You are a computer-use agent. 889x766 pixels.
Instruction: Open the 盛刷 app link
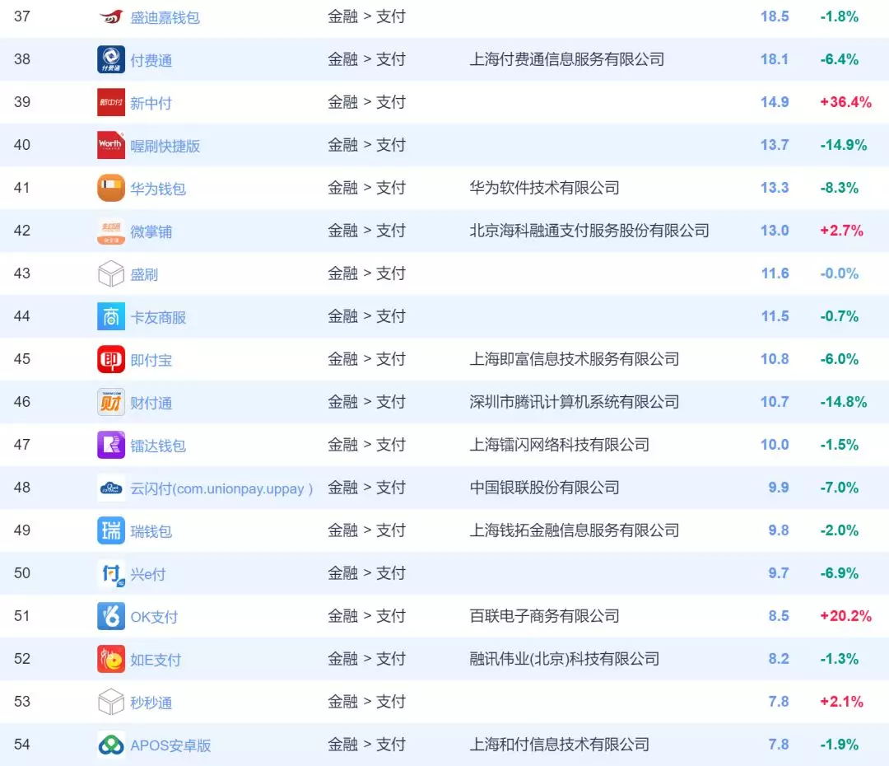144,273
